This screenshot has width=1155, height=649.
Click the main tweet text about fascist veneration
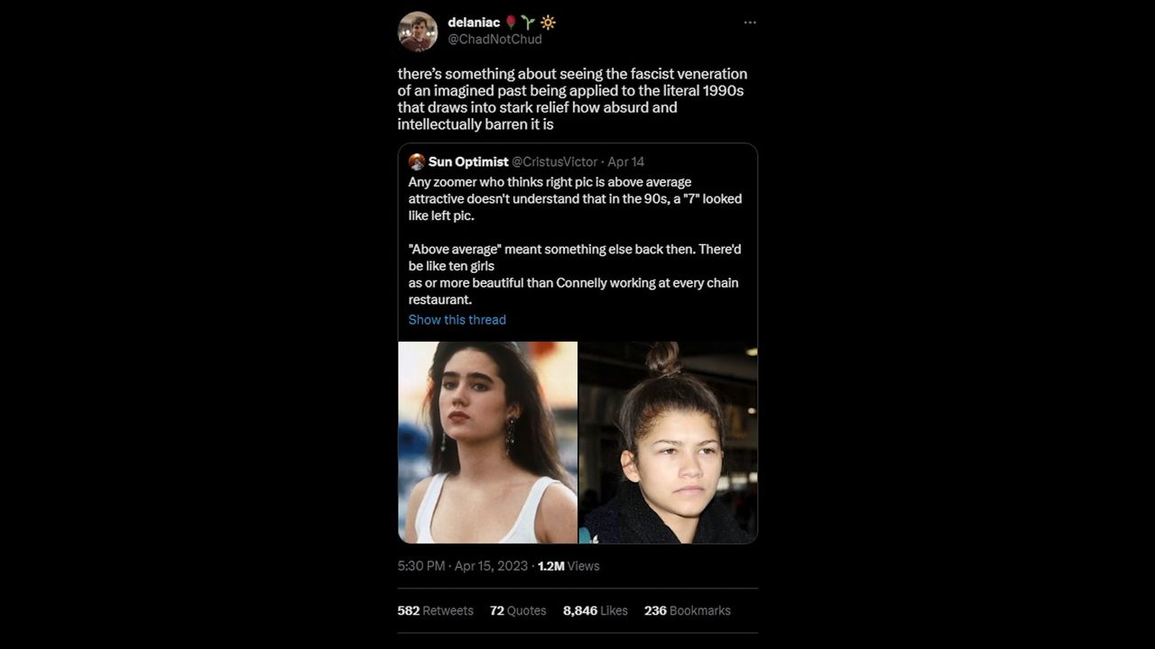[572, 99]
